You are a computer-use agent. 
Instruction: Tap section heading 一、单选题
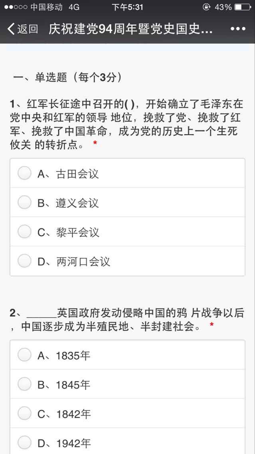tap(68, 77)
